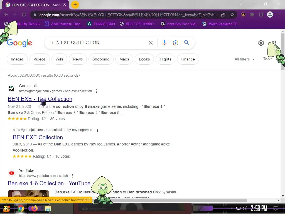Open the Extensions puzzle icon
This screenshot has height=214, width=285.
coord(252,14)
